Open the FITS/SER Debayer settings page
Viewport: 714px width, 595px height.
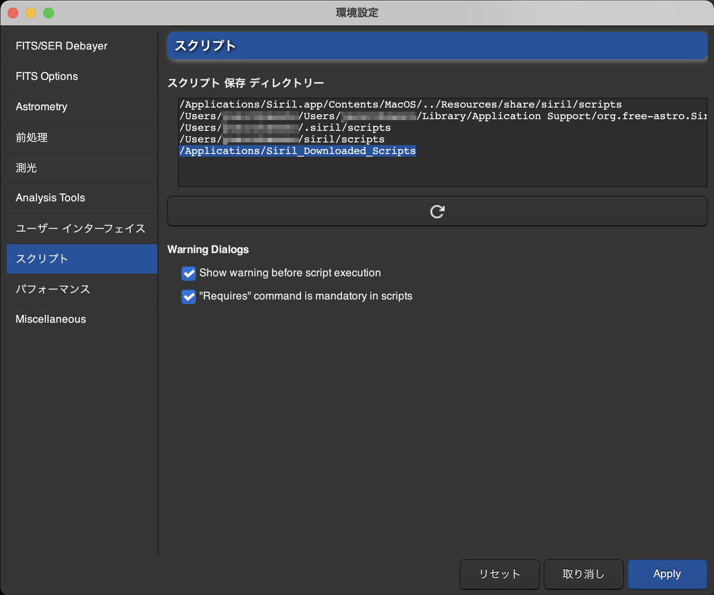82,46
